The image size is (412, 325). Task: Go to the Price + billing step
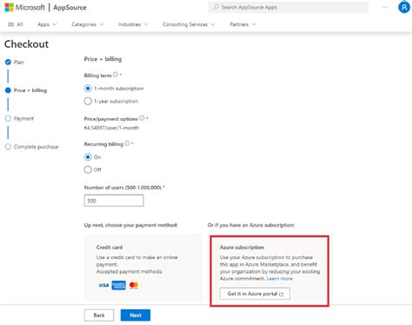pyautogui.click(x=30, y=90)
